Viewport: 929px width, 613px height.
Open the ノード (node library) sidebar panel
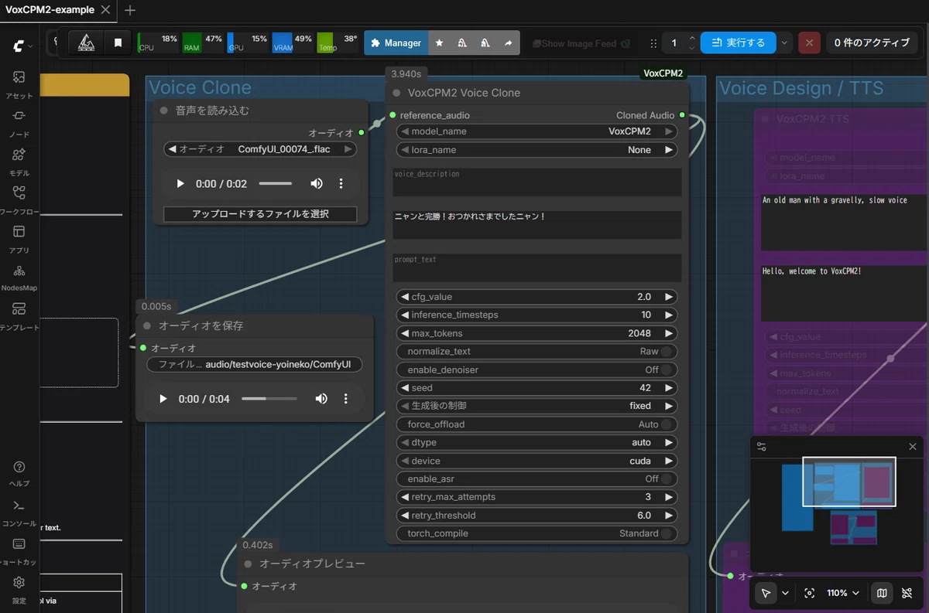[19, 122]
